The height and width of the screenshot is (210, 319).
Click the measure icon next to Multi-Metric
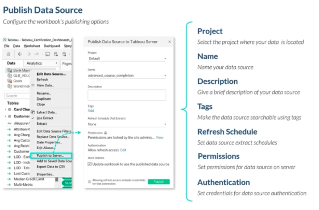click(x=9, y=184)
